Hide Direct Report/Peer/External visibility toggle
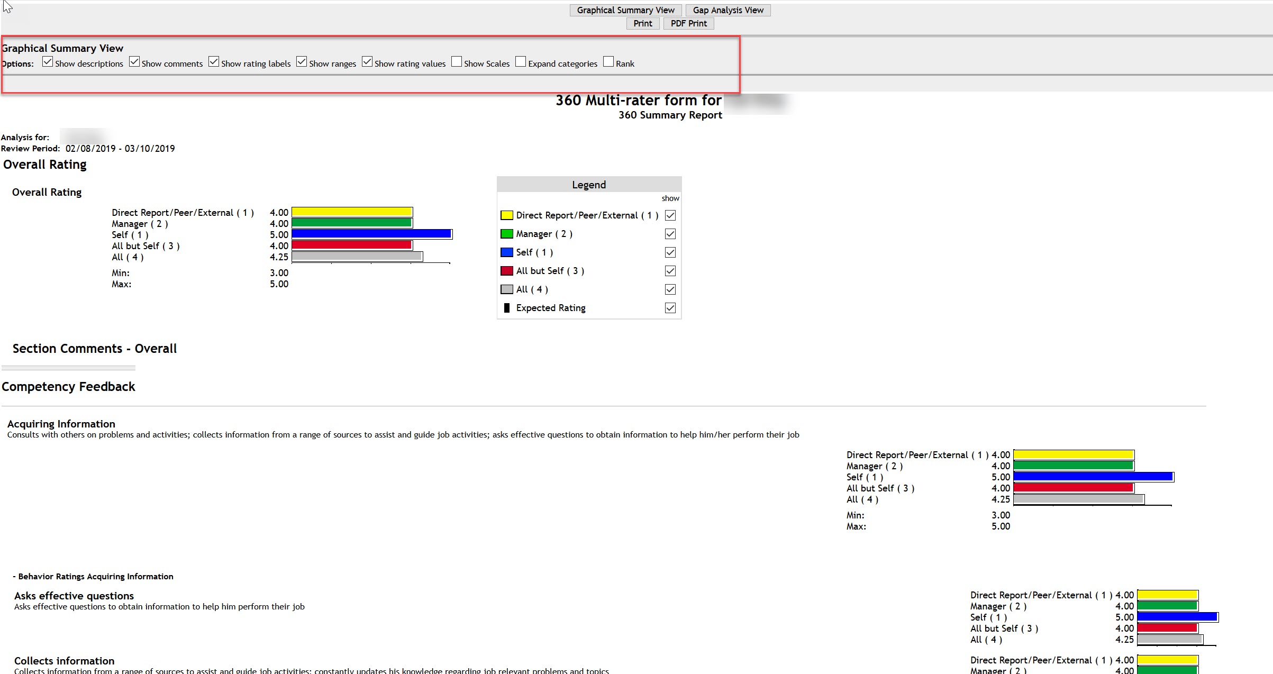The image size is (1273, 674). 670,215
